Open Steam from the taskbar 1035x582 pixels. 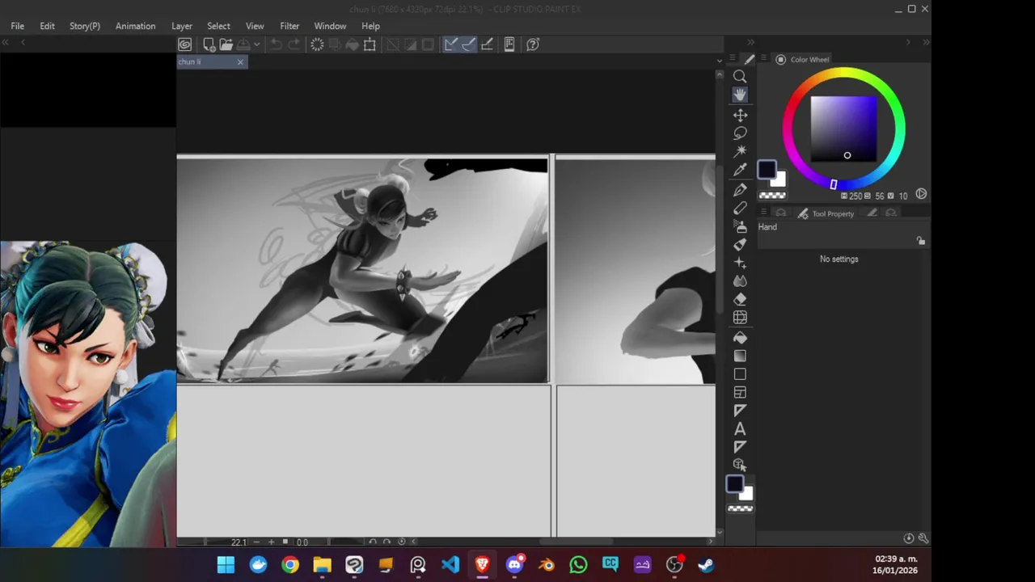point(706,565)
